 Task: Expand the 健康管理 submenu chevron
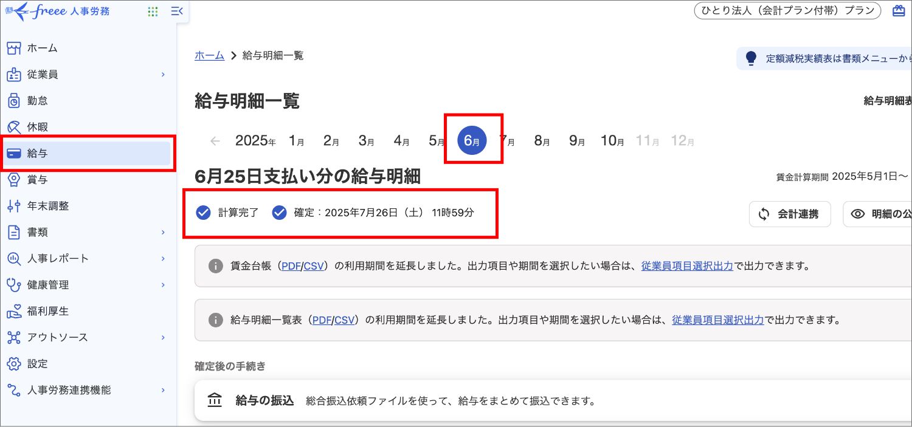pyautogui.click(x=163, y=285)
